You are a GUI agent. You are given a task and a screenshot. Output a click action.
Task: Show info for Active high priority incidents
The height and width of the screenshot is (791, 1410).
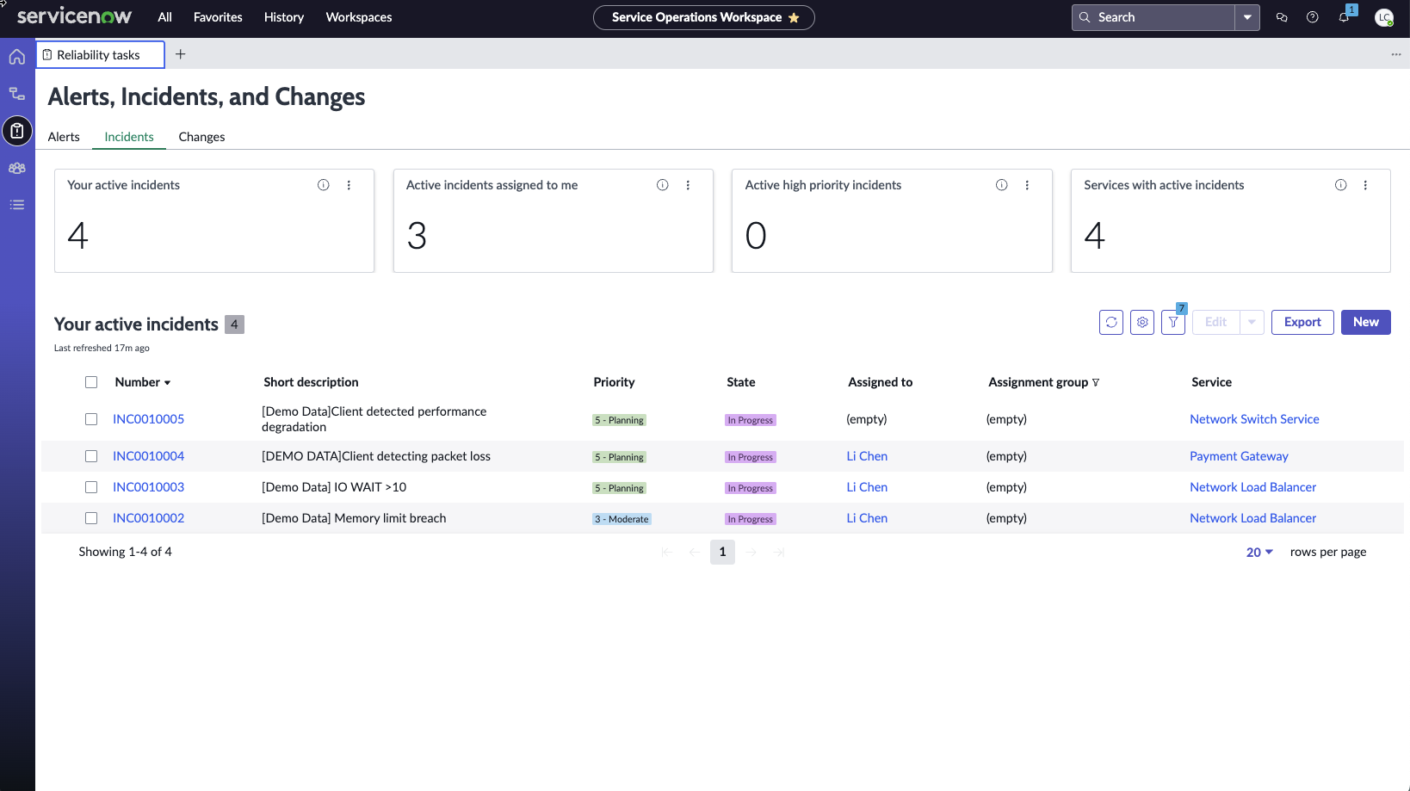1002,185
